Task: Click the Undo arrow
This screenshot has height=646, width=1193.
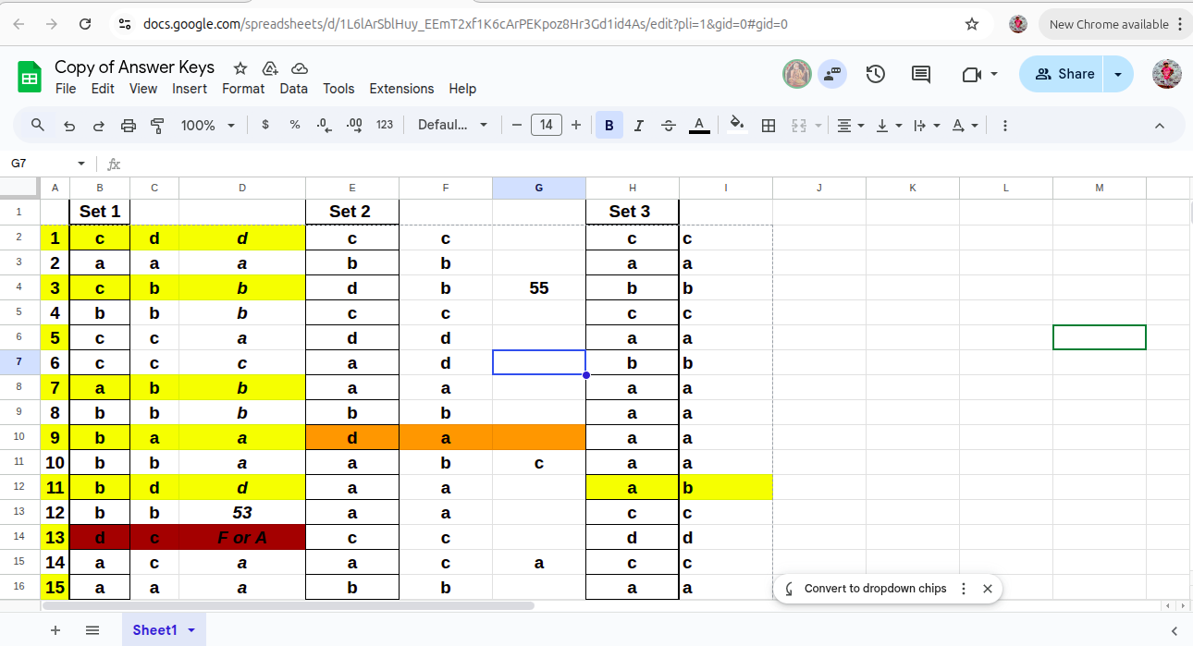Action: [x=69, y=125]
